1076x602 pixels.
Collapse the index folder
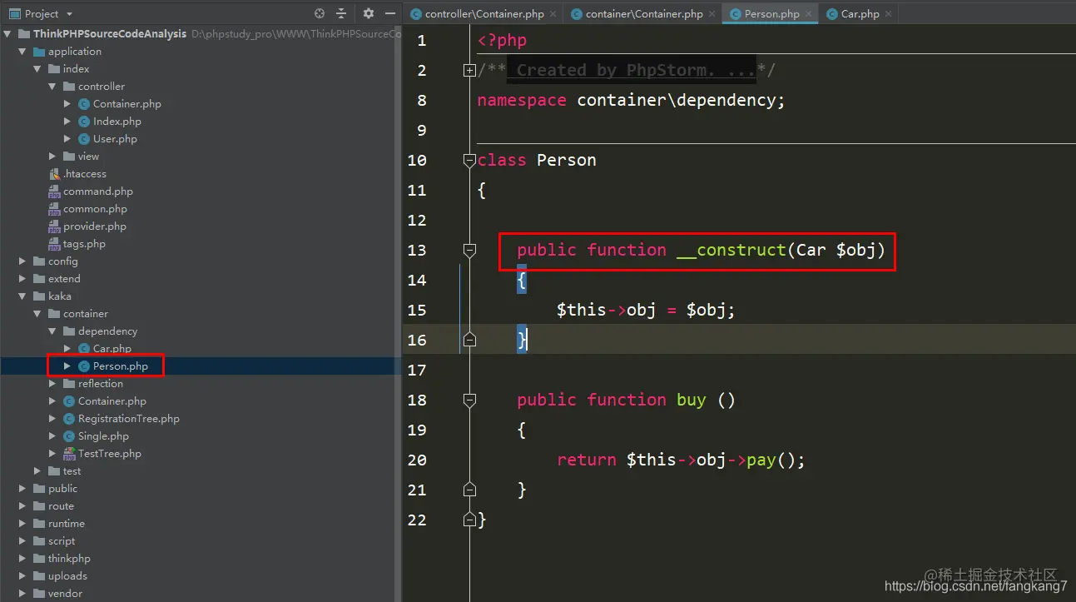pos(37,69)
